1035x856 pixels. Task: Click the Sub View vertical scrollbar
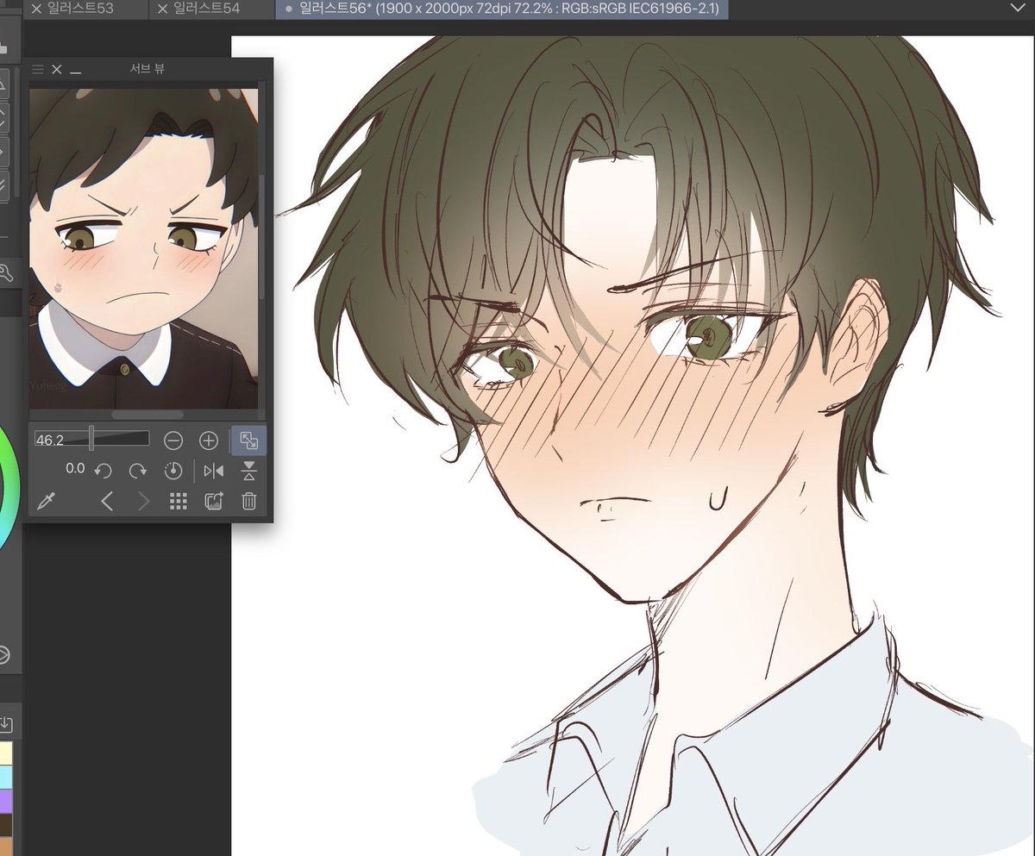click(262, 237)
